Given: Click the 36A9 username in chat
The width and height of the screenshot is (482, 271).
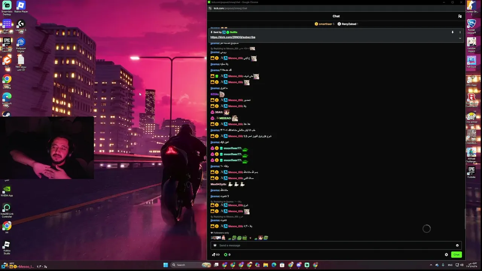Looking at the screenshot, I should pos(218,112).
